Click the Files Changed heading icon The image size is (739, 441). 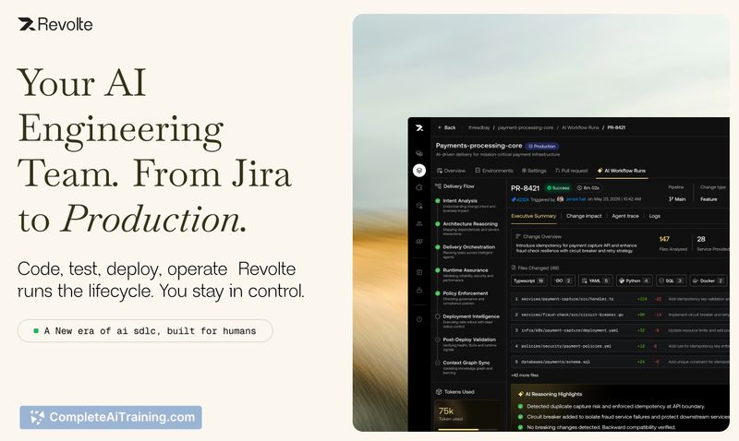click(x=514, y=268)
